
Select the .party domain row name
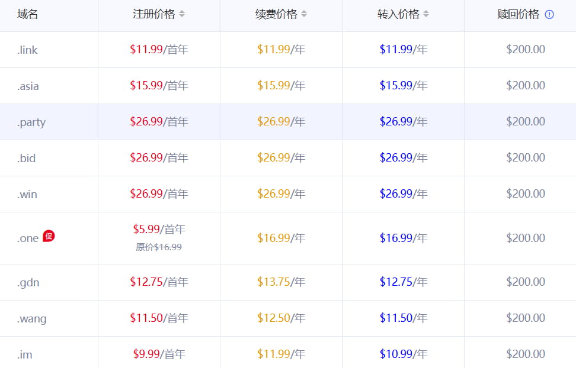(x=31, y=122)
